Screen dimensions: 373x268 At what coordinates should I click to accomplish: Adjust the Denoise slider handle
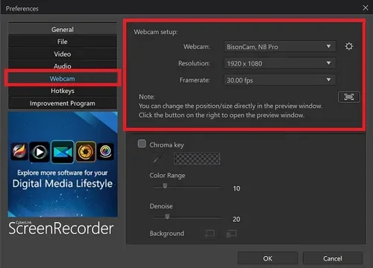(x=167, y=217)
